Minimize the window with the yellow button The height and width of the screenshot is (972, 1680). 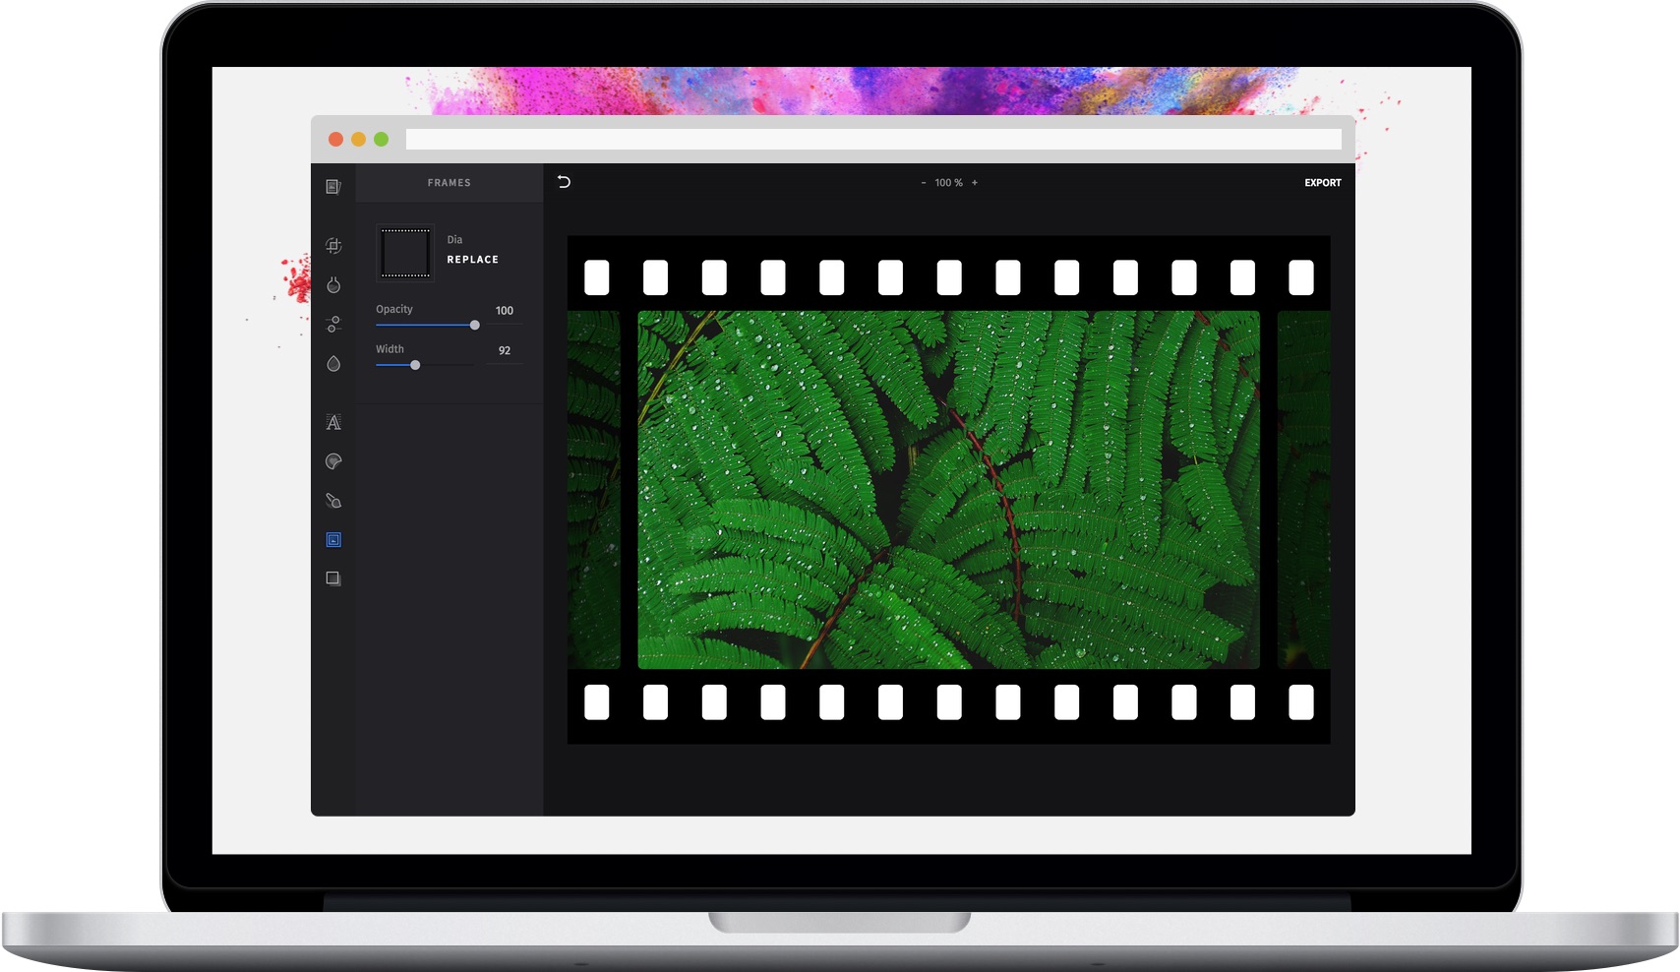358,140
